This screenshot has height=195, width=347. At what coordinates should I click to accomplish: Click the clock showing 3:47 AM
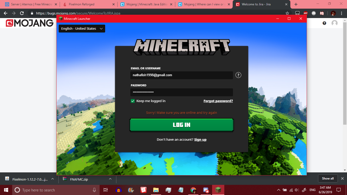point(325,190)
